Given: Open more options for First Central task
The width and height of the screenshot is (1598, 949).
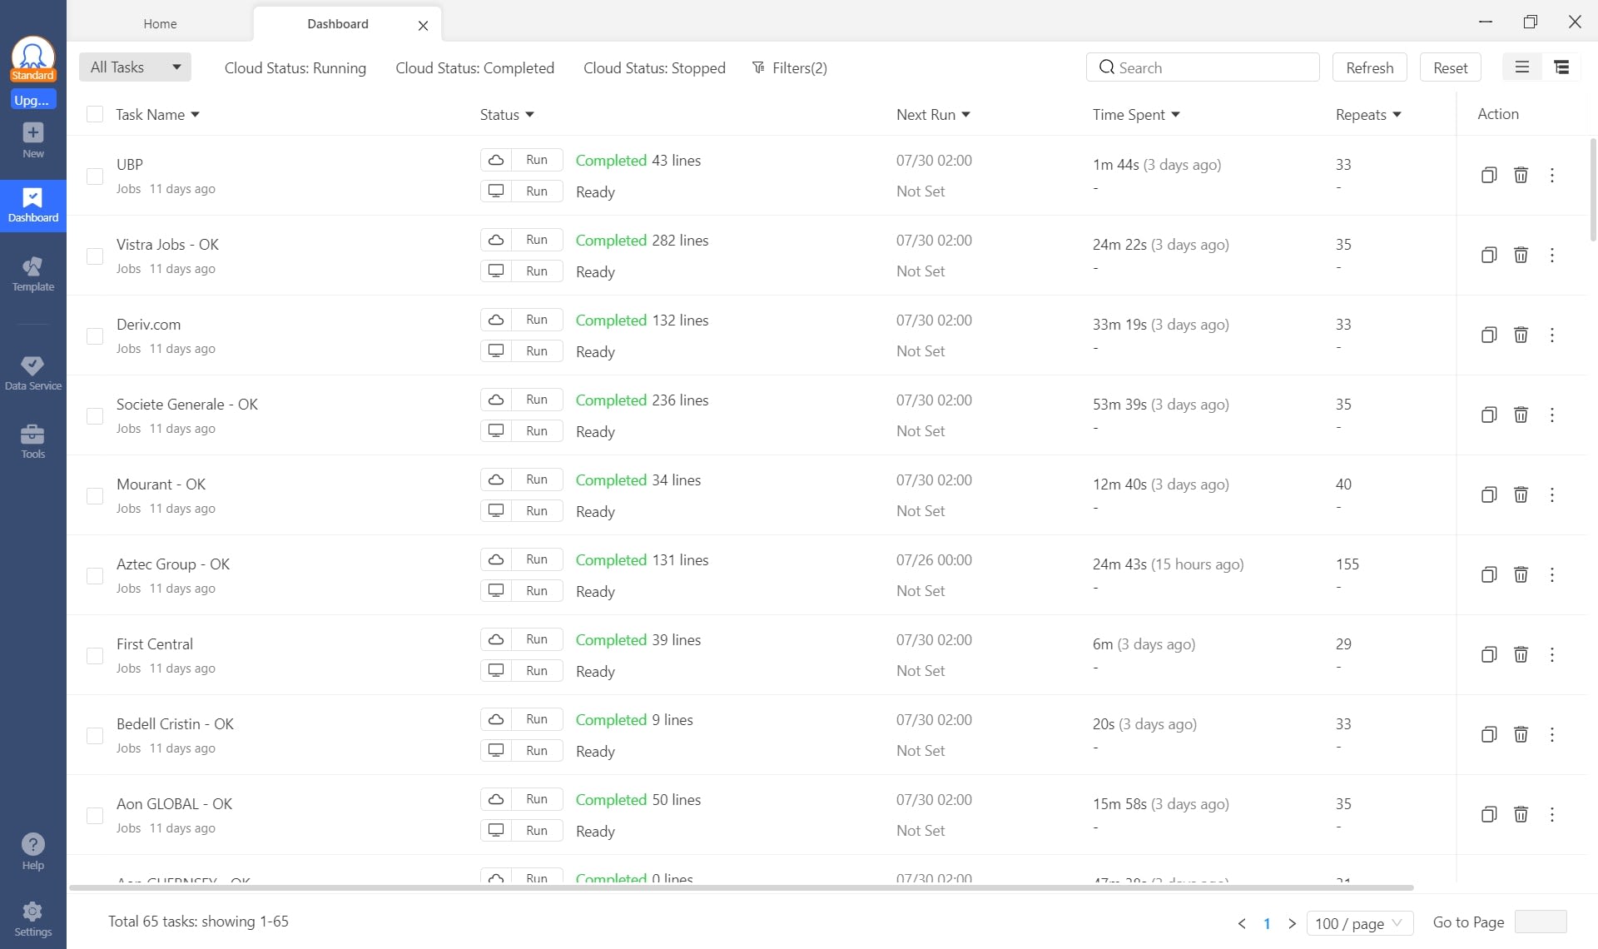Looking at the screenshot, I should coord(1552,654).
